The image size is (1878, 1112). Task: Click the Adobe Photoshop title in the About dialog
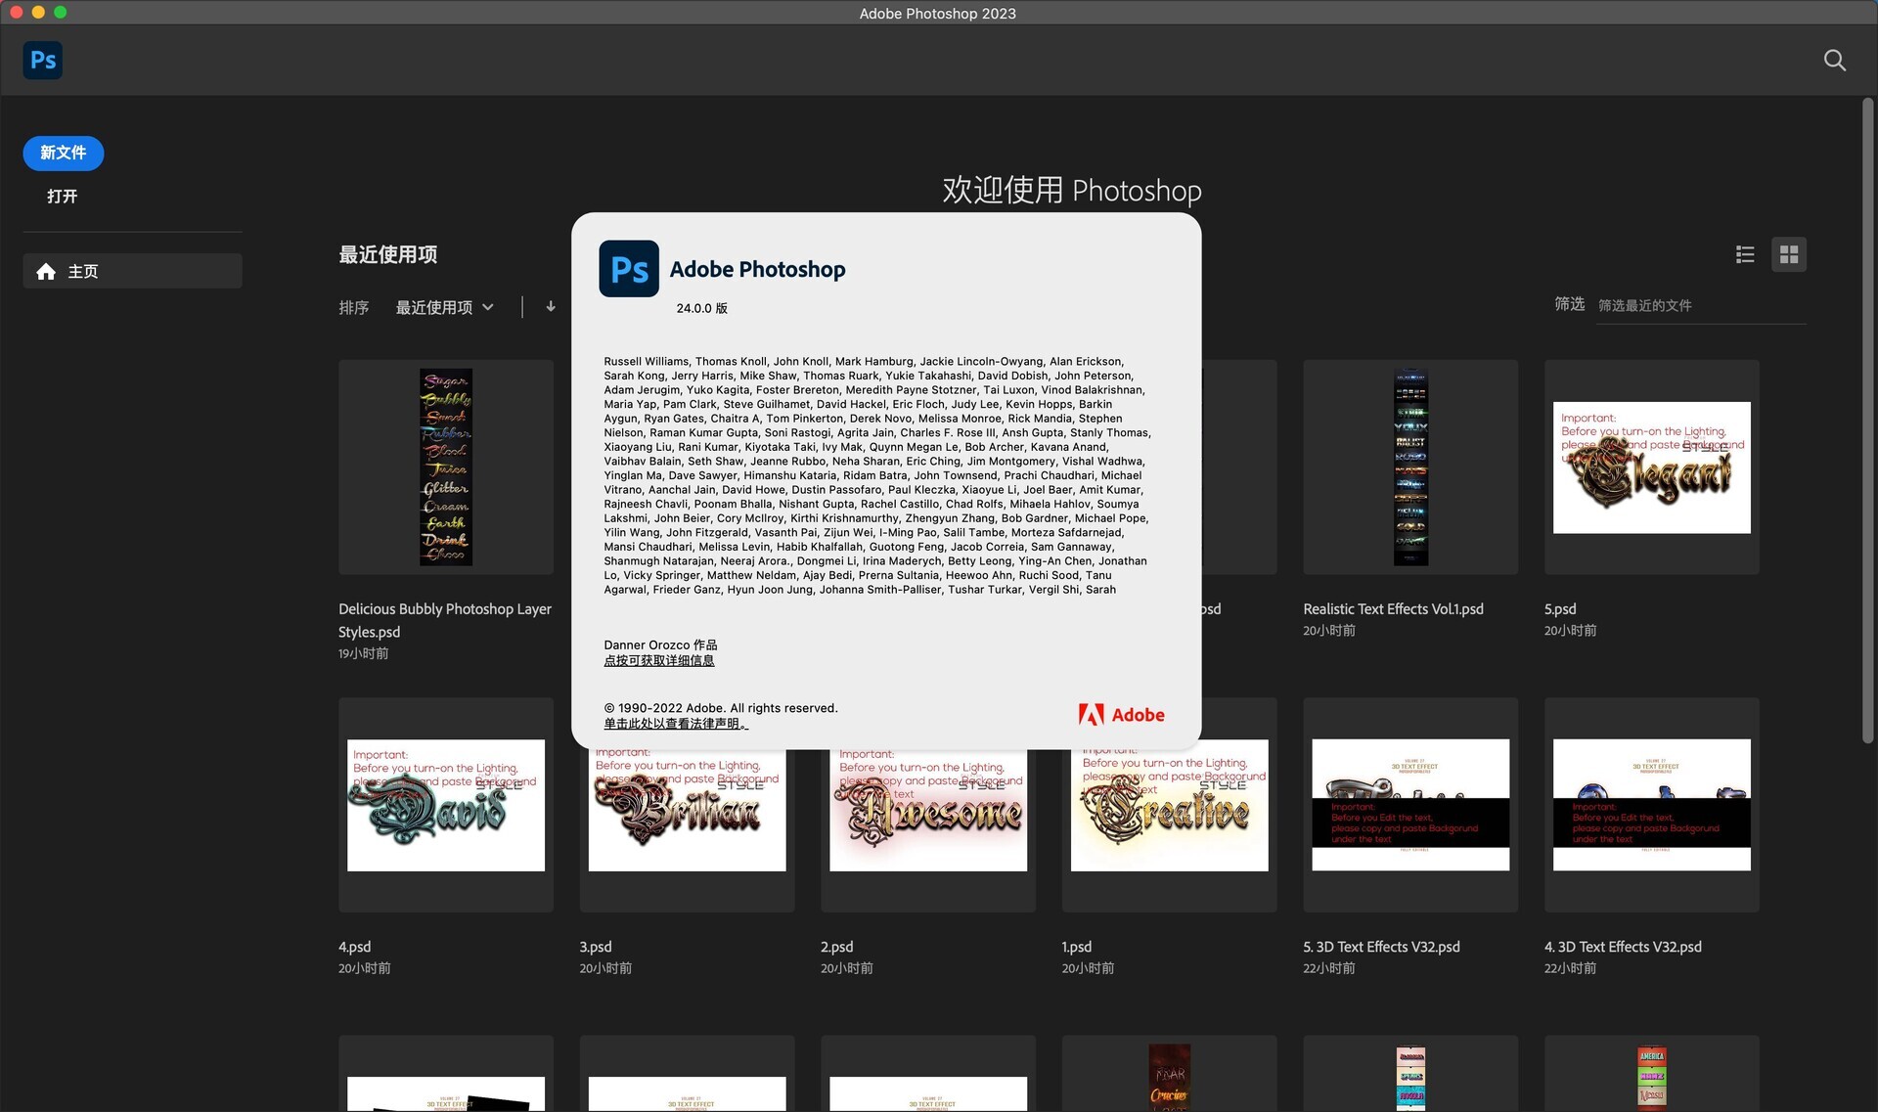758,269
